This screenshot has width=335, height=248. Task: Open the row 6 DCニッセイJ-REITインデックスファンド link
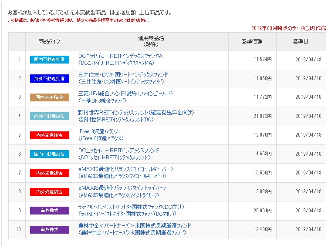pos(118,151)
